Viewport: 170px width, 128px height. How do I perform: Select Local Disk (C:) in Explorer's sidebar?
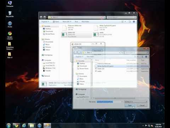49,63
